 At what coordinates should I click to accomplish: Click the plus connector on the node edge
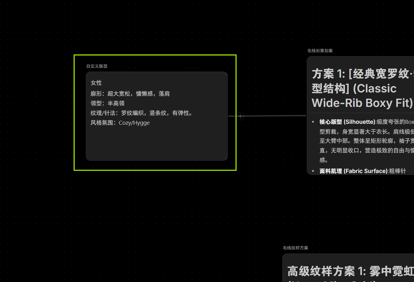[240, 116]
